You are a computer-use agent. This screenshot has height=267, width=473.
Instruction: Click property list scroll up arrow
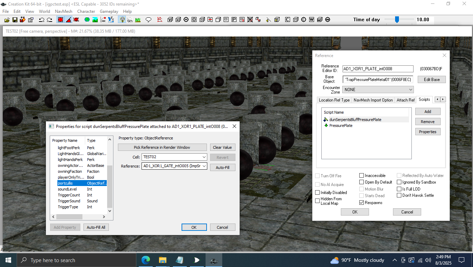[x=110, y=139]
